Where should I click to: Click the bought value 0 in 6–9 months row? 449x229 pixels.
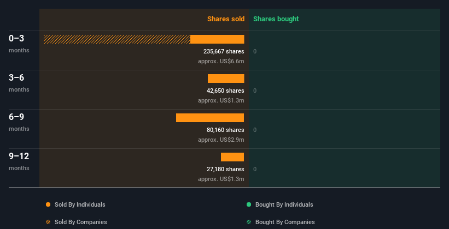(x=255, y=130)
